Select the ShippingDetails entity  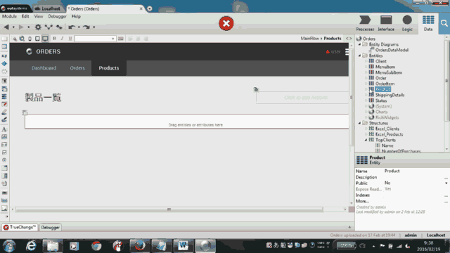tap(390, 95)
